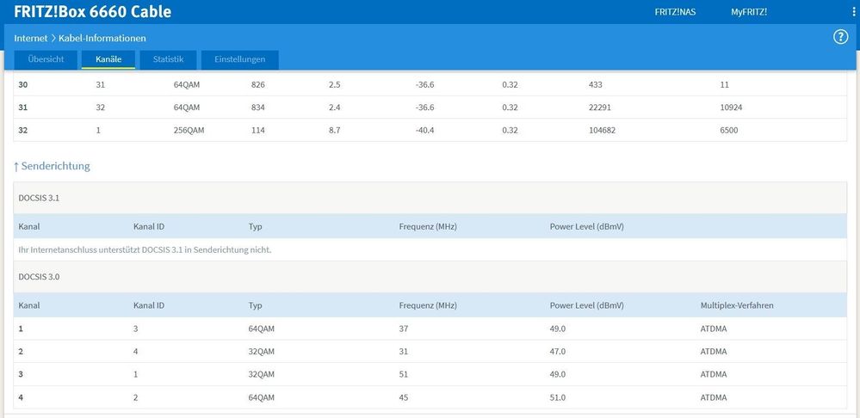Open FRITZ!NAS from the header
The image size is (860, 418).
(677, 12)
